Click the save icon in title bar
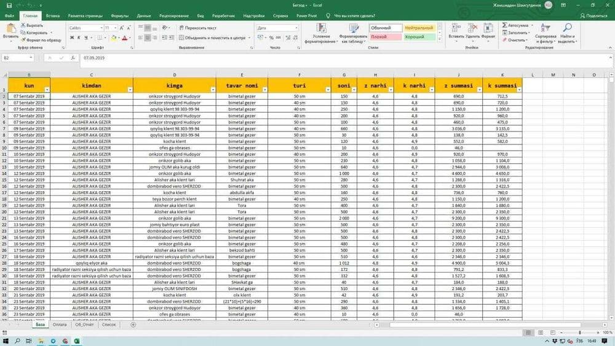The width and height of the screenshot is (615, 346). point(9,6)
